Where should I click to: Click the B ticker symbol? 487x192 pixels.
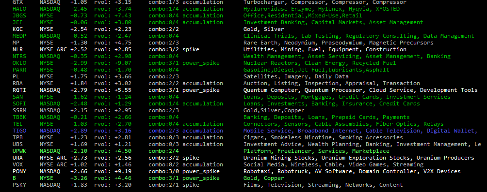point(14,178)
